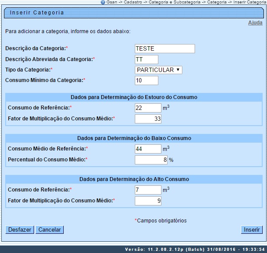
Task: Click the Estouro Fator de Multiplicação field
Action: coord(148,119)
